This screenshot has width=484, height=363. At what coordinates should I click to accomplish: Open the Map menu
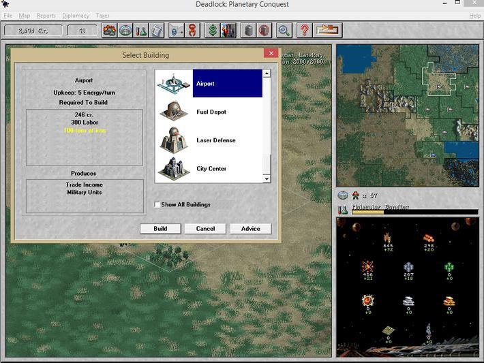tap(25, 16)
